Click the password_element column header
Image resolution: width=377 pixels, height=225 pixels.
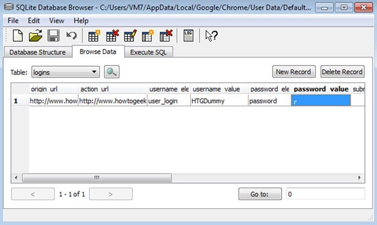pos(269,89)
